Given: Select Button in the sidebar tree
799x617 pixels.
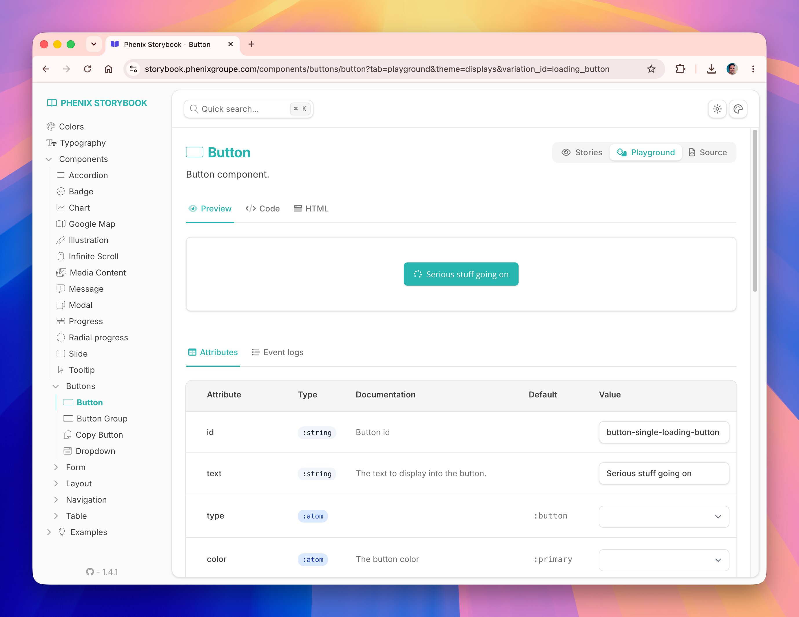Looking at the screenshot, I should click(x=90, y=402).
